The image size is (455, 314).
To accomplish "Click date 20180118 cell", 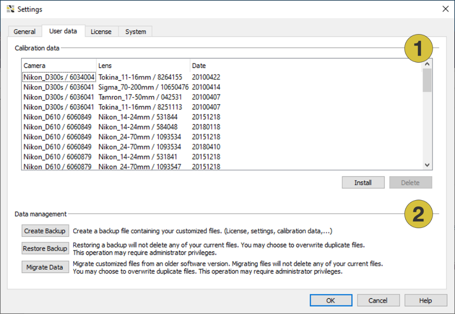I will point(206,127).
